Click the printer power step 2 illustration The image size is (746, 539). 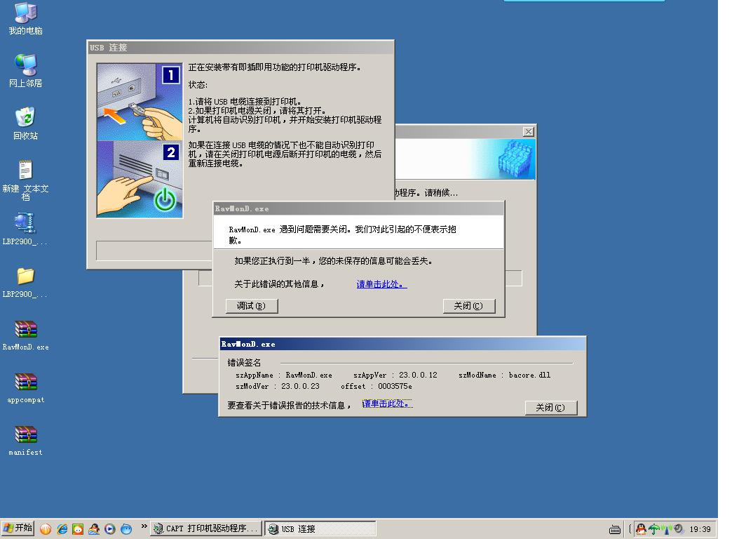[x=140, y=179]
